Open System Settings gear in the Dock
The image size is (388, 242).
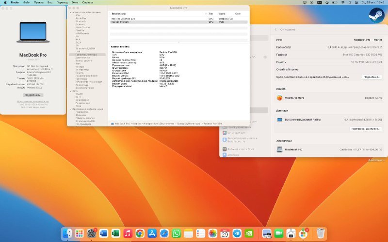tap(91, 233)
